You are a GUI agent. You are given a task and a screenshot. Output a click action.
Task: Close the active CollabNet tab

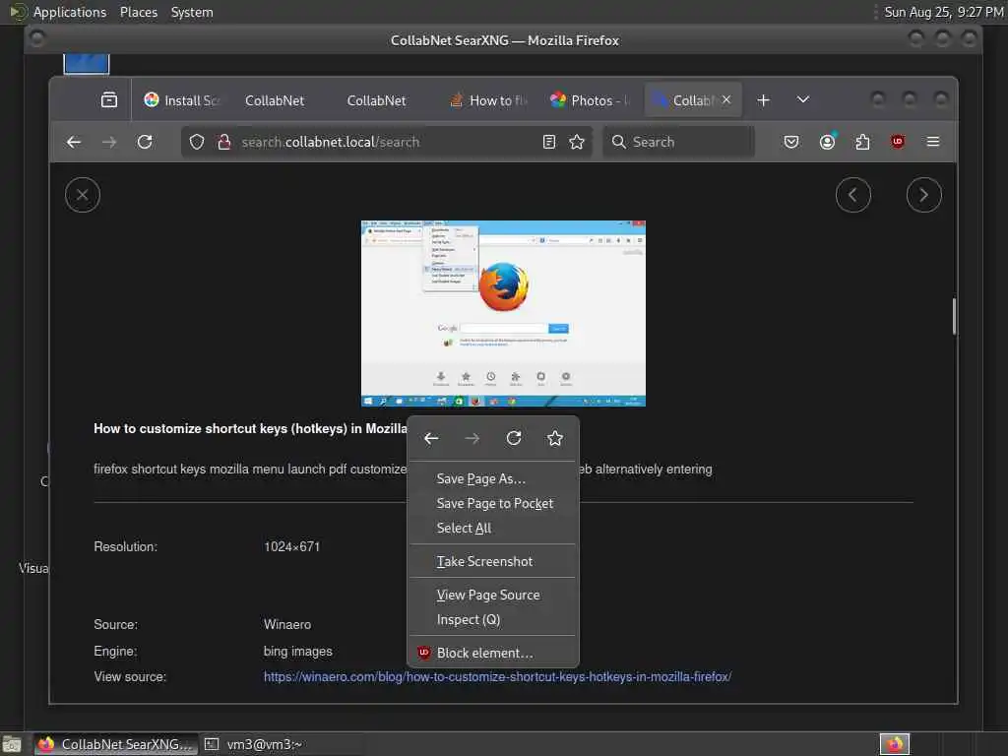(x=726, y=99)
